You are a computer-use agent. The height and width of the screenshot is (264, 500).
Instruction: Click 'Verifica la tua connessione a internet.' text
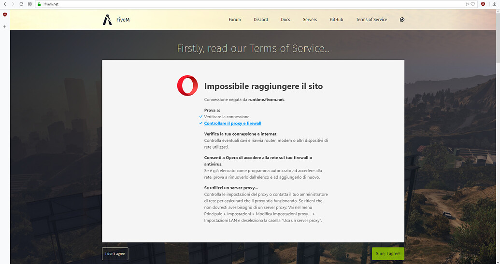241,134
